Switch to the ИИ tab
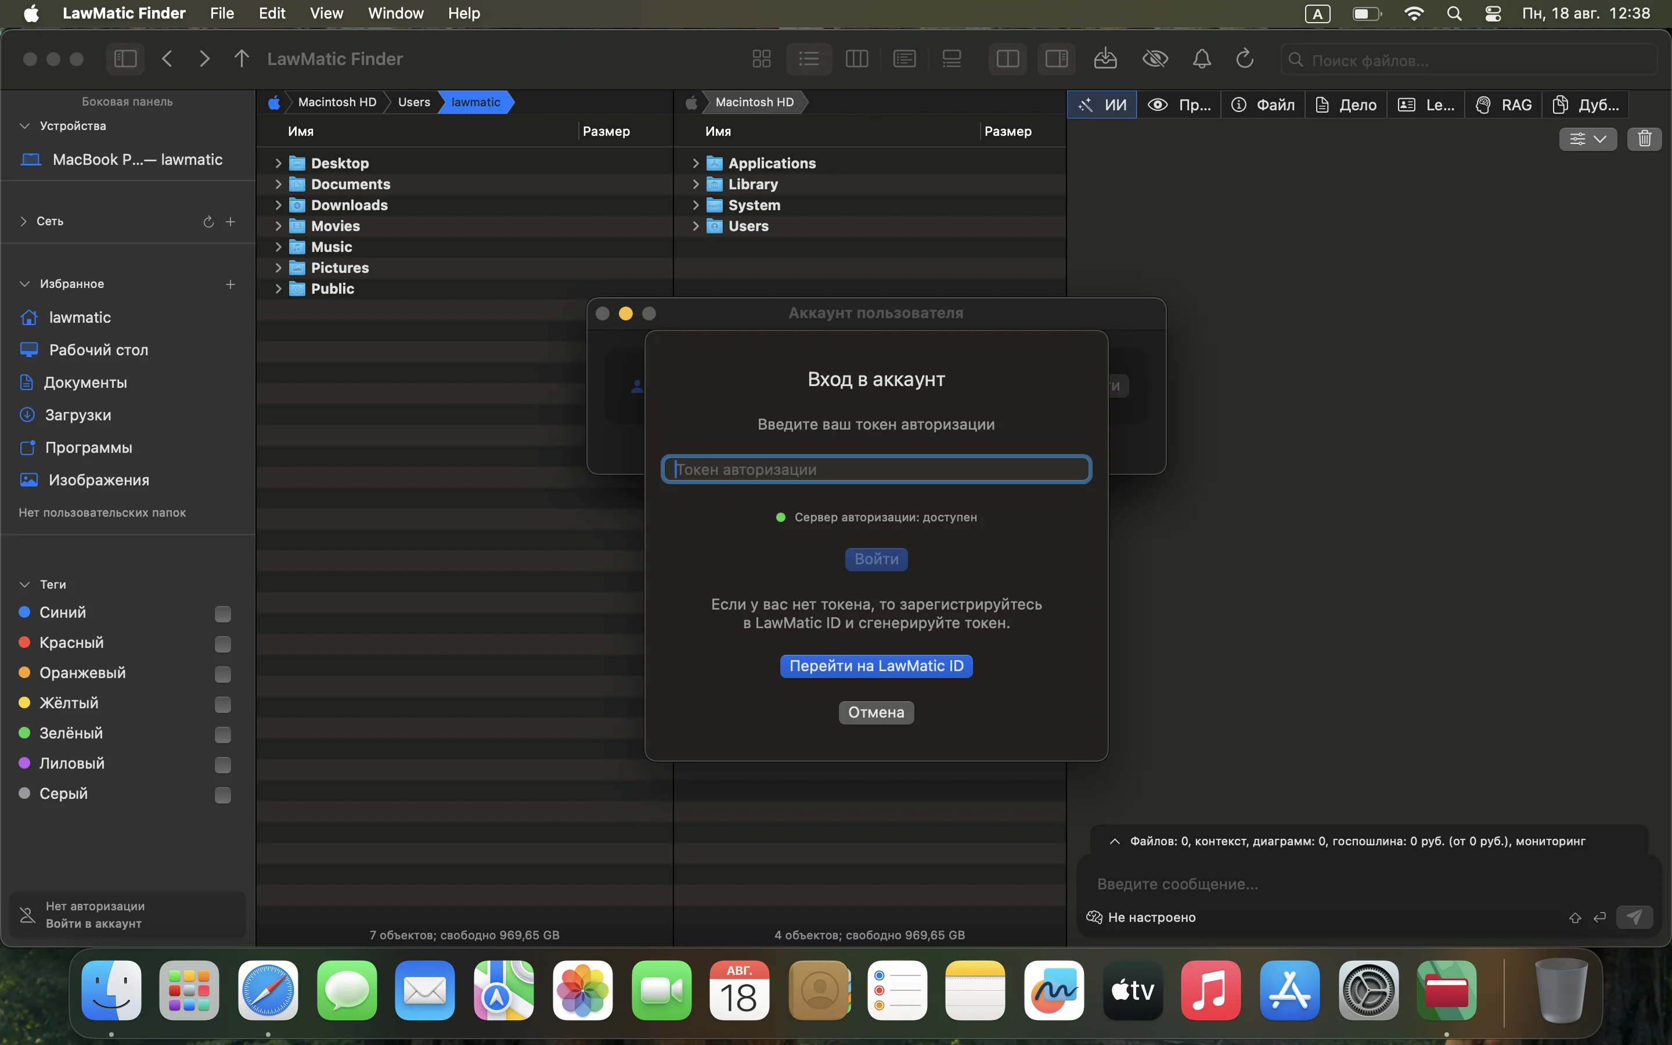This screenshot has width=1672, height=1045. [x=1102, y=105]
